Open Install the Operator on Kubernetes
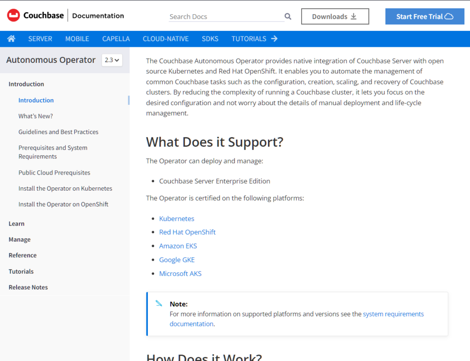This screenshot has width=470, height=361. click(x=65, y=188)
